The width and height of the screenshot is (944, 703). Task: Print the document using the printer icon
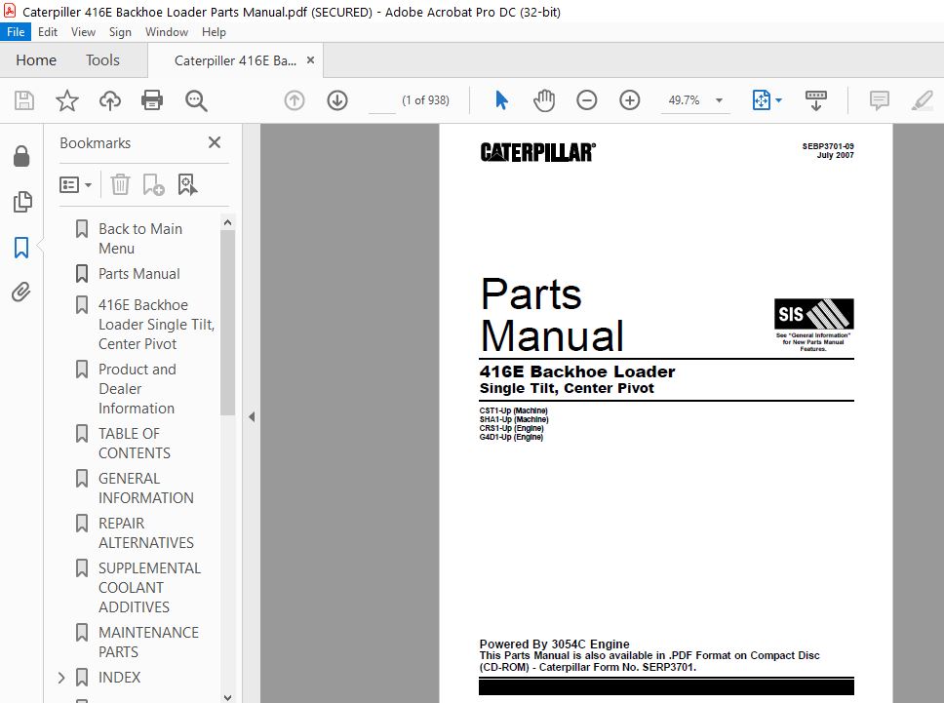tap(152, 100)
